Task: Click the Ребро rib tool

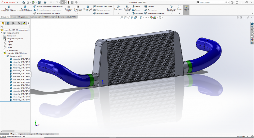Action: click(x=136, y=6)
